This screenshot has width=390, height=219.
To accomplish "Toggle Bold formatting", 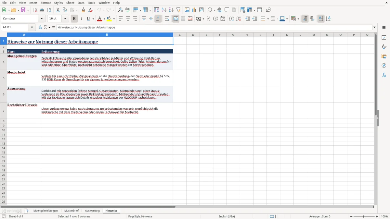I will (74, 19).
